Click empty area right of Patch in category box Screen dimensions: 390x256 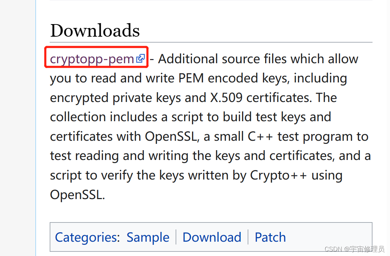(328, 237)
